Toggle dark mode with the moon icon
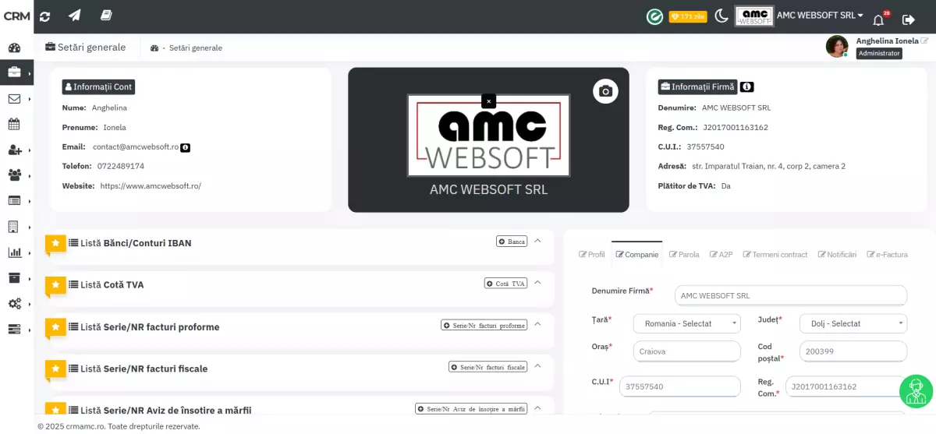Viewport: 936px width, 434px height. click(721, 16)
